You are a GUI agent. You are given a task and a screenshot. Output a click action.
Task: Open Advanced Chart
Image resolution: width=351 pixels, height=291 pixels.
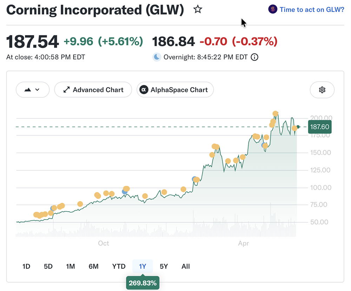(93, 90)
